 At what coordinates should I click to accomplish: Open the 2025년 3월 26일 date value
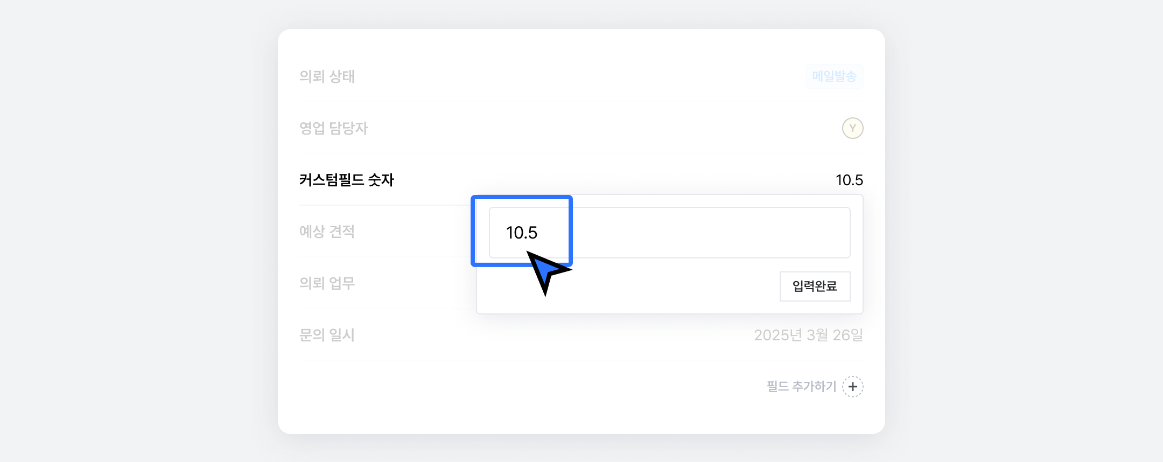point(808,335)
